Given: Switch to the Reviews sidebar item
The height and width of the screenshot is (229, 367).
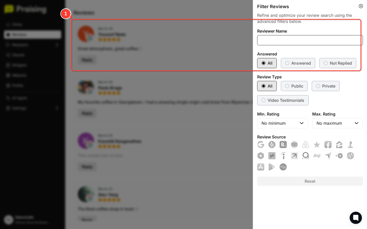Looking at the screenshot, I should 32,35.
